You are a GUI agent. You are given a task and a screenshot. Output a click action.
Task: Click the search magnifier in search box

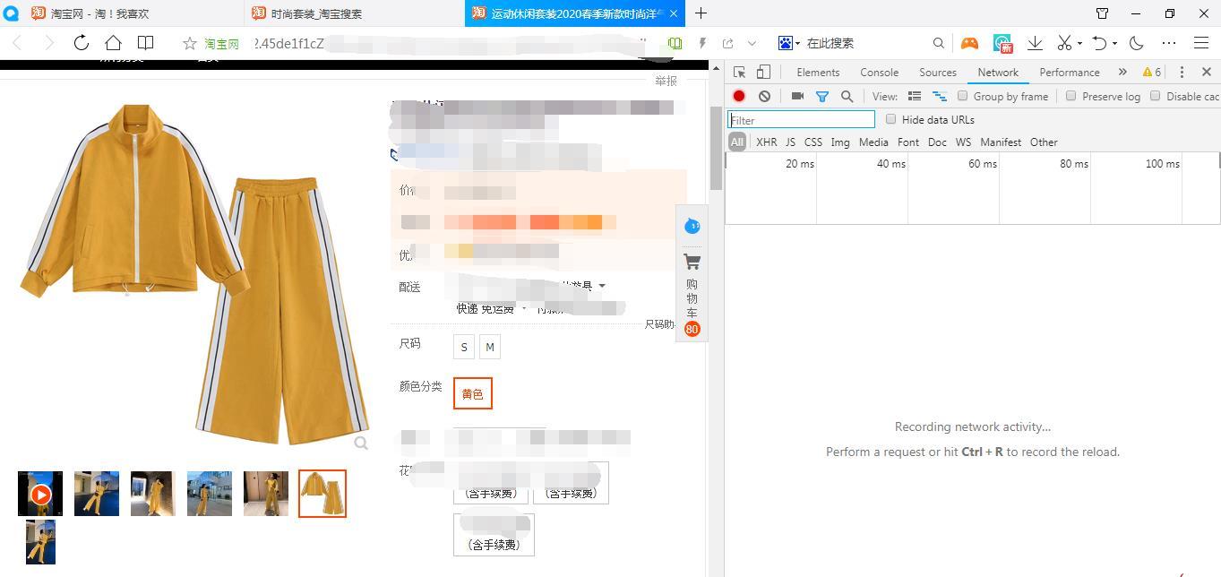point(938,43)
